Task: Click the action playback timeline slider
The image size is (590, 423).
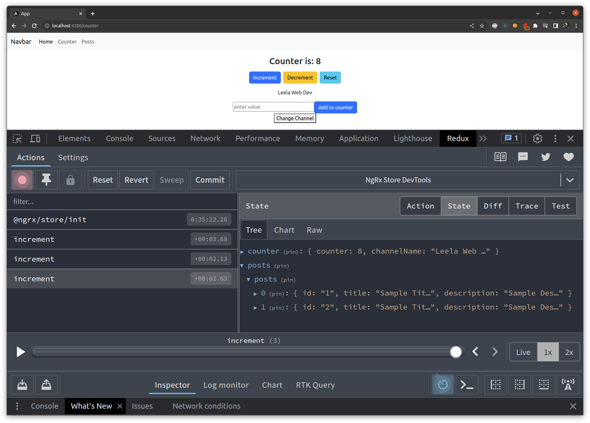Action: tap(456, 352)
